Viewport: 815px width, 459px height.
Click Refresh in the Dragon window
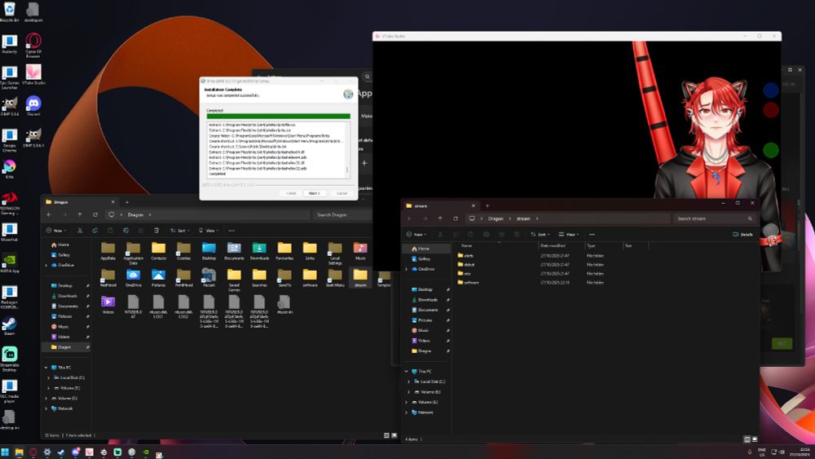[95, 214]
